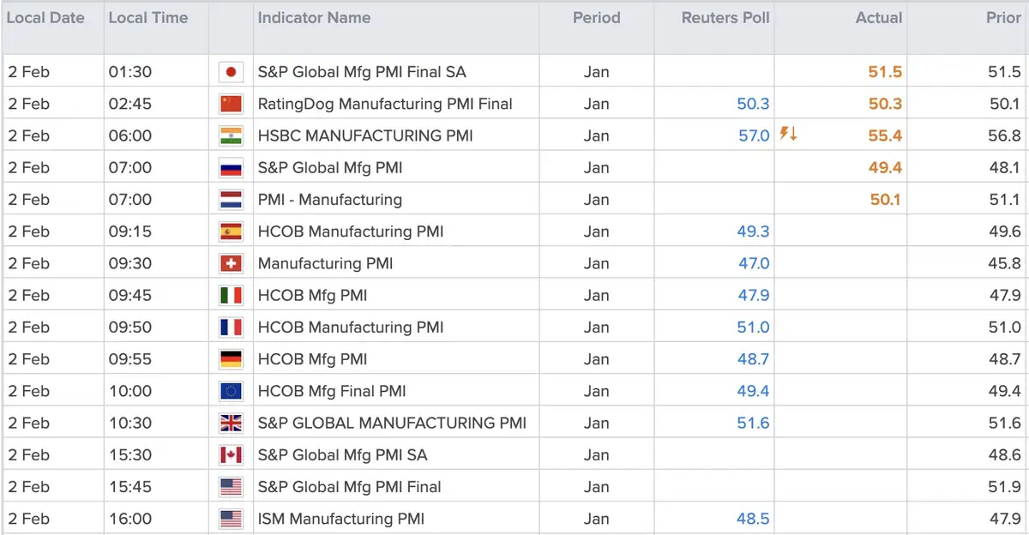Click the Germany flag icon
The height and width of the screenshot is (535, 1029).
pos(231,359)
